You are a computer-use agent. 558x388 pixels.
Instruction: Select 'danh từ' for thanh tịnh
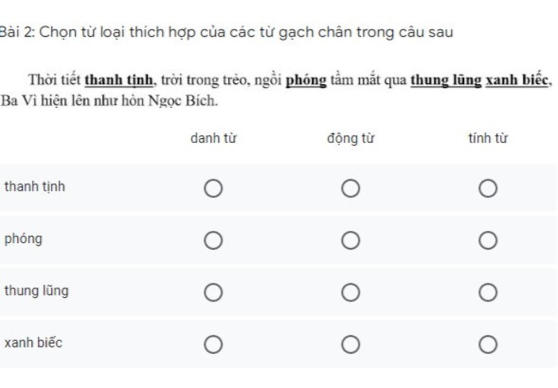pos(213,189)
